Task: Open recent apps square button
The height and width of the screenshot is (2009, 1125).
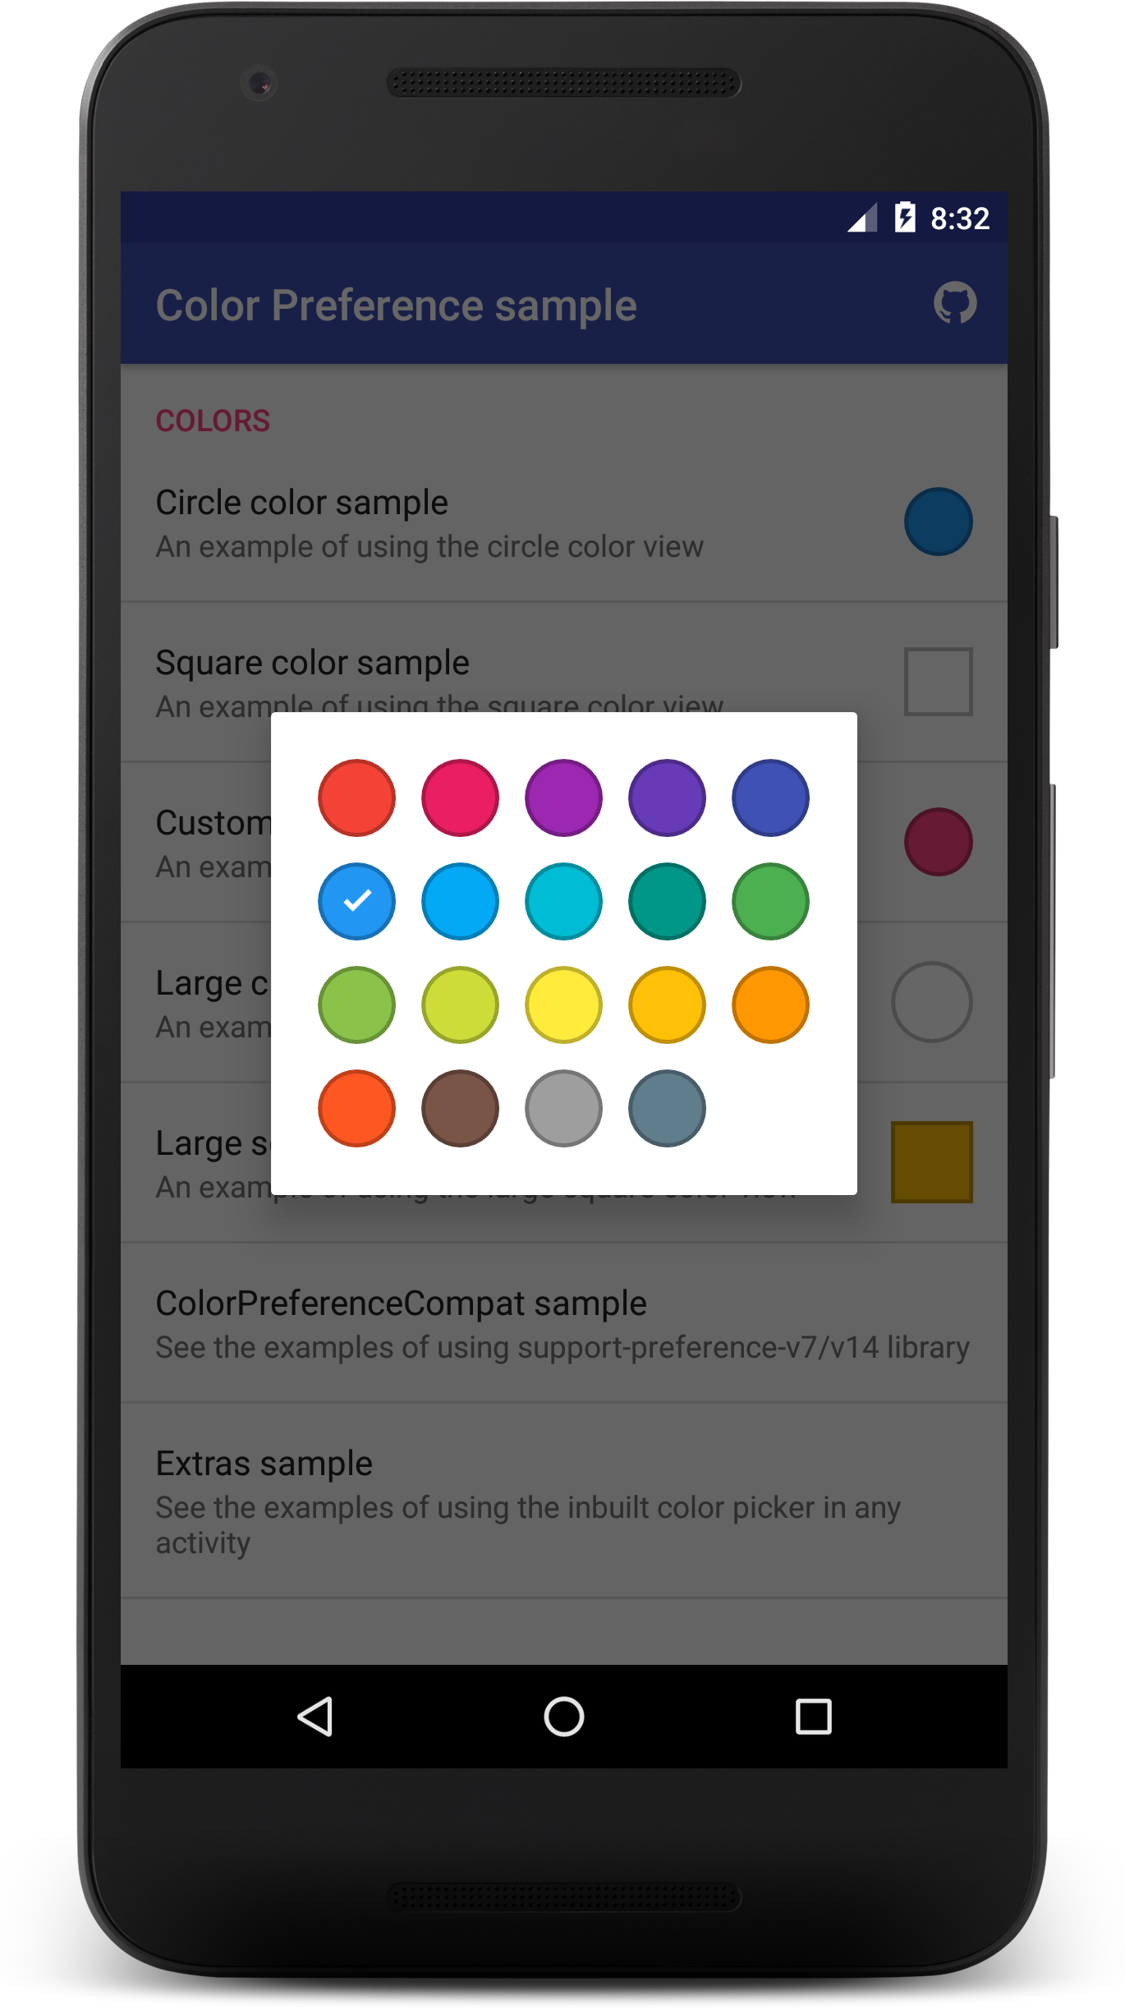Action: pyautogui.click(x=813, y=1717)
